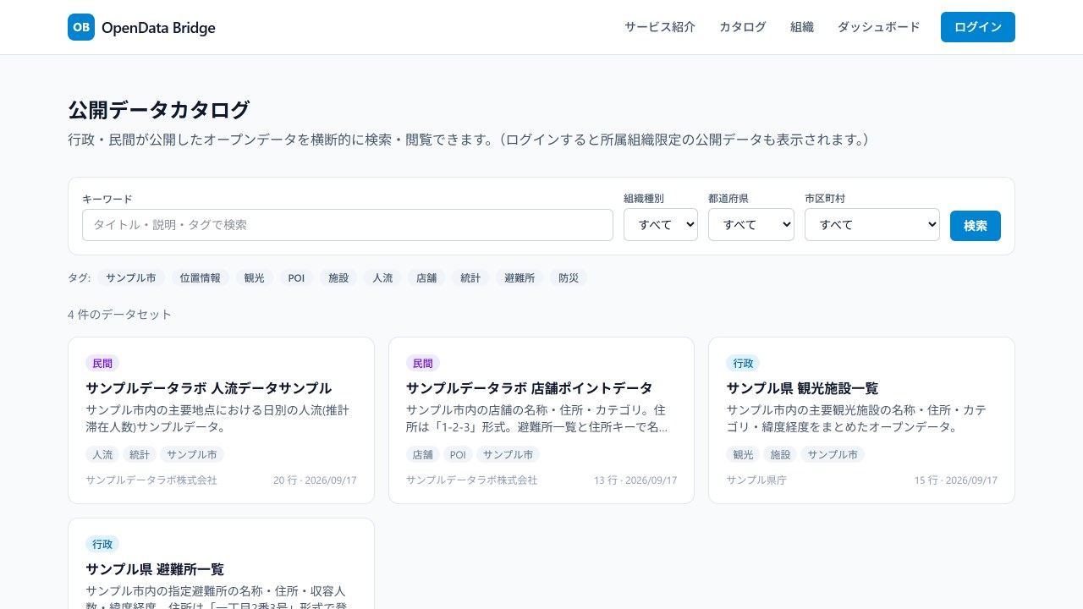Select the 位置情報 tag filter
Viewport: 1083px width, 609px height.
pos(201,277)
